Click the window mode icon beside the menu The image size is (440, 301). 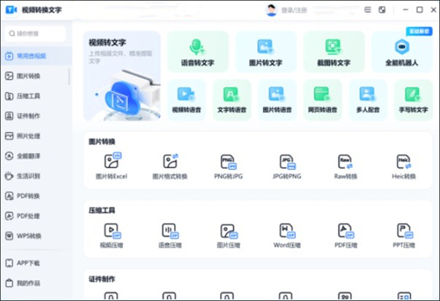pyautogui.click(x=382, y=10)
